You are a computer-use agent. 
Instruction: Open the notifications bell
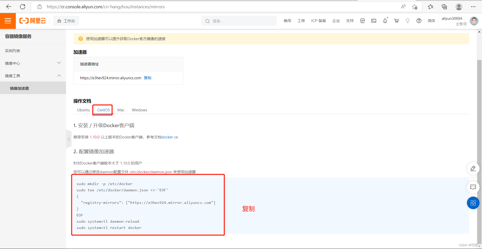click(x=385, y=21)
